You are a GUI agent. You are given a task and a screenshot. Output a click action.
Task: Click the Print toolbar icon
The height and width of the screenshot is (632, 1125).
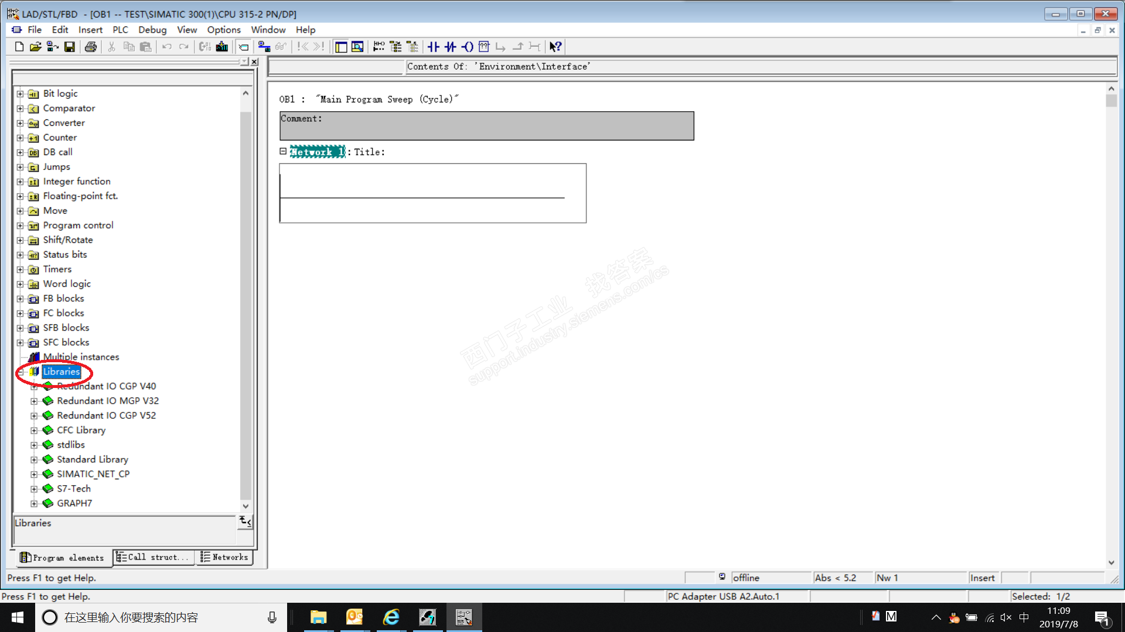point(90,47)
